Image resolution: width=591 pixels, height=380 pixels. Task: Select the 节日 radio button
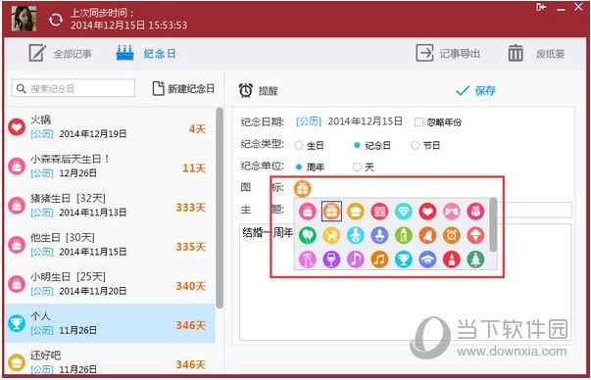coord(415,145)
